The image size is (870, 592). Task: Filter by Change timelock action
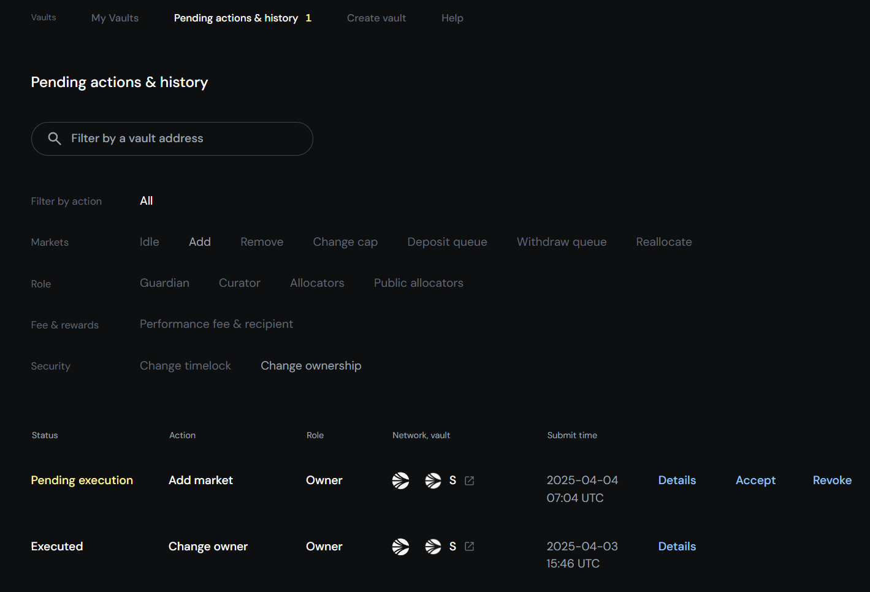(x=185, y=366)
